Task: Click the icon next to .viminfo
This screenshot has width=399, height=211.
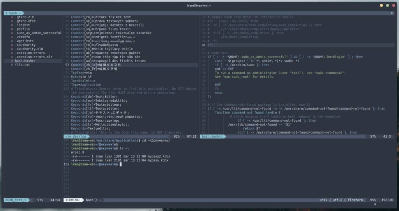Action: tap(12, 37)
